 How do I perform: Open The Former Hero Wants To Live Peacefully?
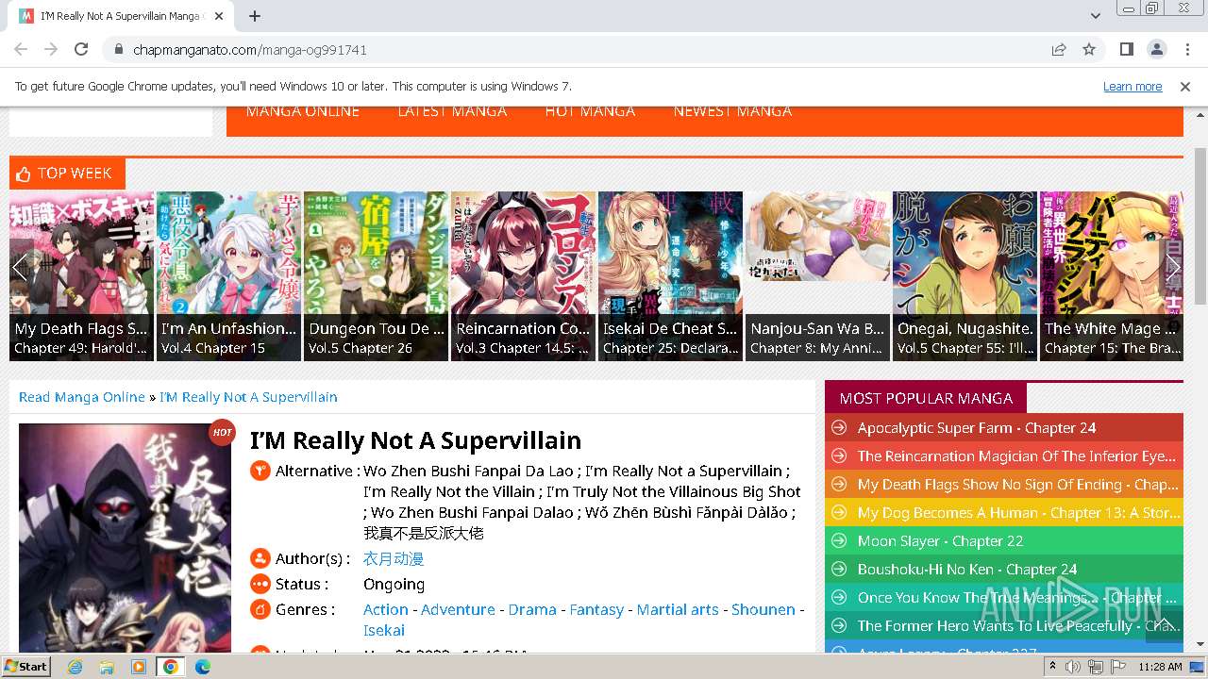(1019, 625)
